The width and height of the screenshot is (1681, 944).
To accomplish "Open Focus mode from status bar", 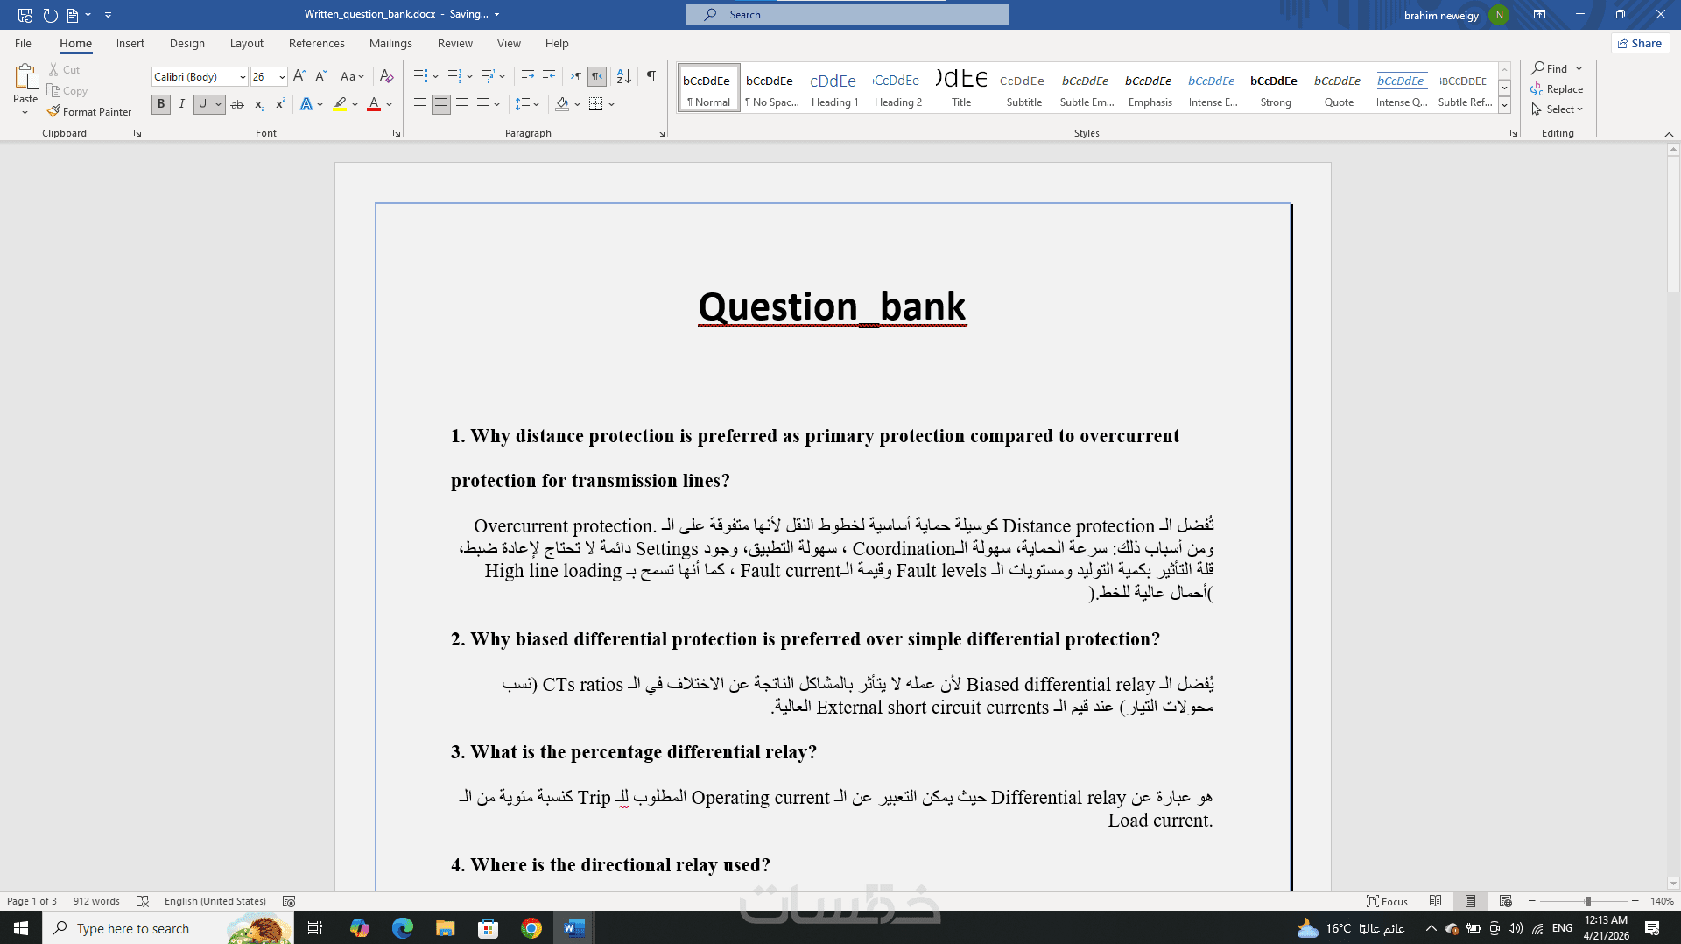I will [x=1387, y=901].
